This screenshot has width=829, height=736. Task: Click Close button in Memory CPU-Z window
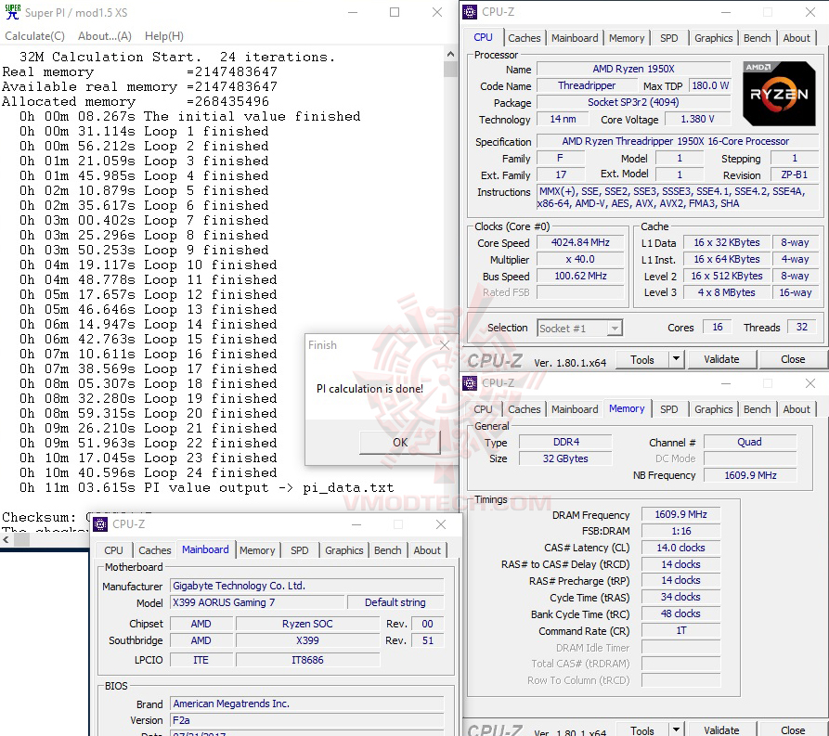[x=793, y=730]
